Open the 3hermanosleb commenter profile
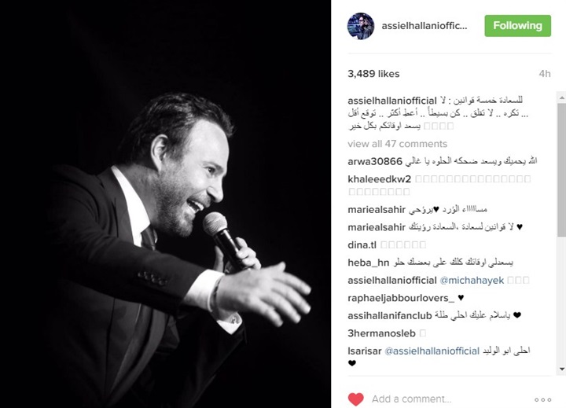Viewport: 566px width, 408px height. pyautogui.click(x=381, y=333)
